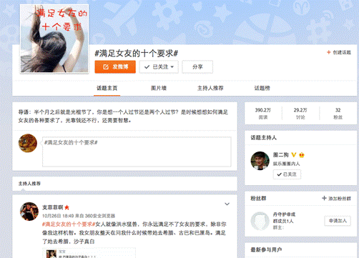Screen dimensions: 359x258
Task: Expand the chevron menu on 支菲菲啊's post
Action: [227, 204]
